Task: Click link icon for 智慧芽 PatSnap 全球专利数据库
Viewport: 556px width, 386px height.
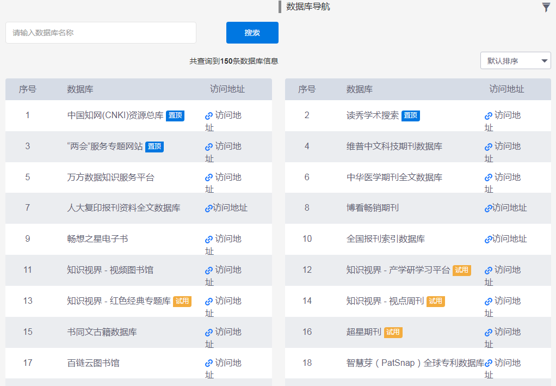Action: coord(489,363)
